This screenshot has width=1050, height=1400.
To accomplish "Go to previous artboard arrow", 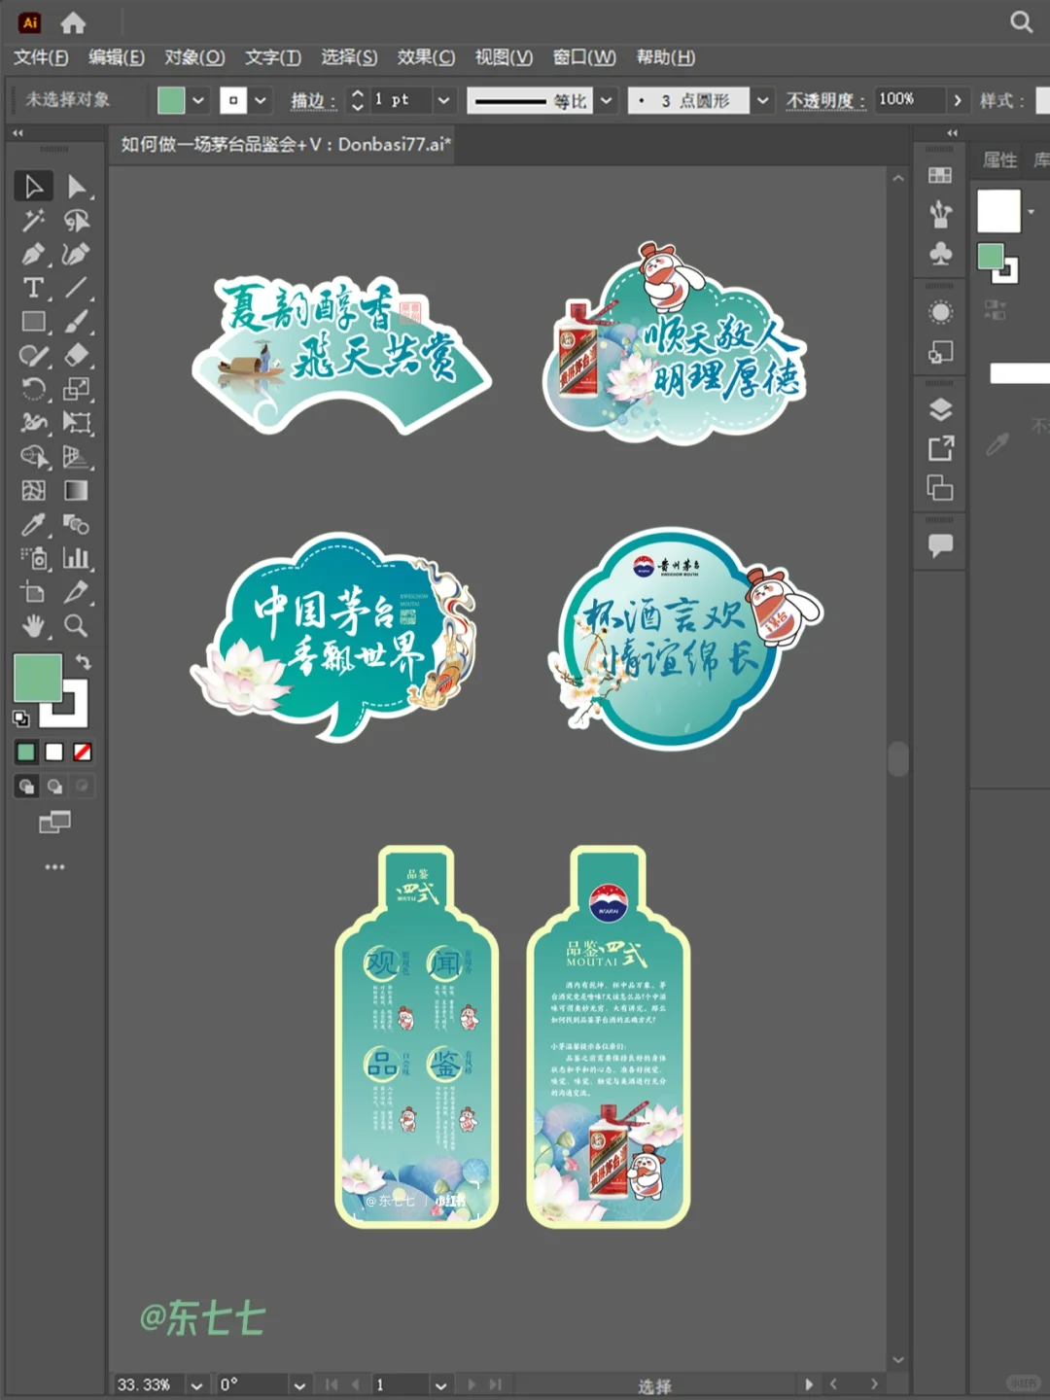I will pos(355,1384).
